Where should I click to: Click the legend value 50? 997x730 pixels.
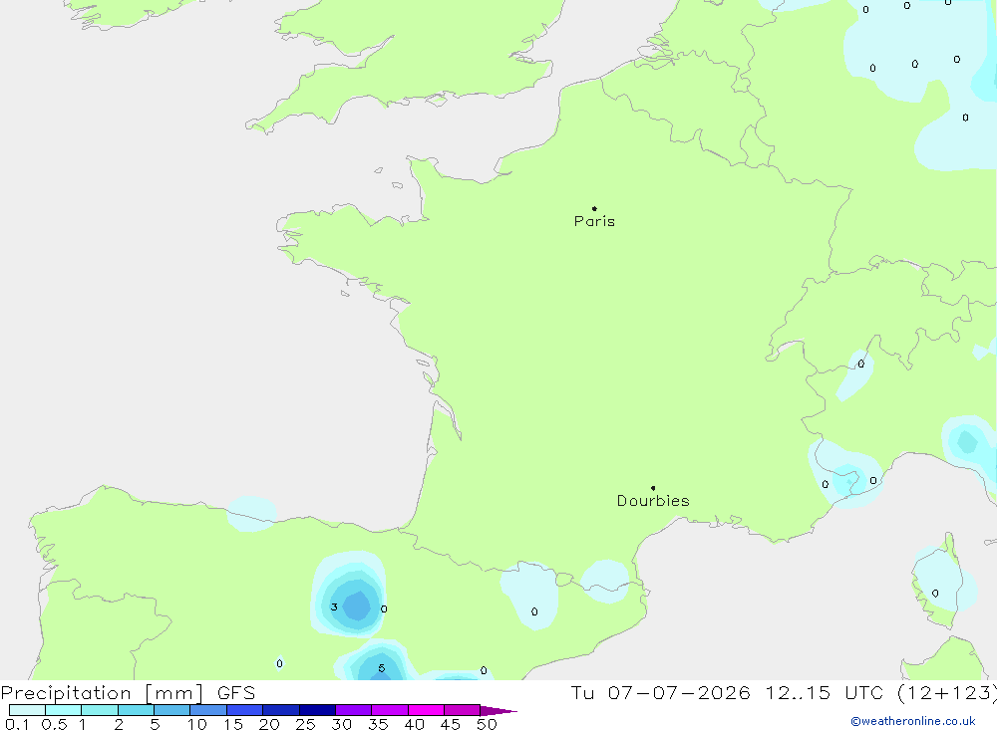[x=487, y=724]
